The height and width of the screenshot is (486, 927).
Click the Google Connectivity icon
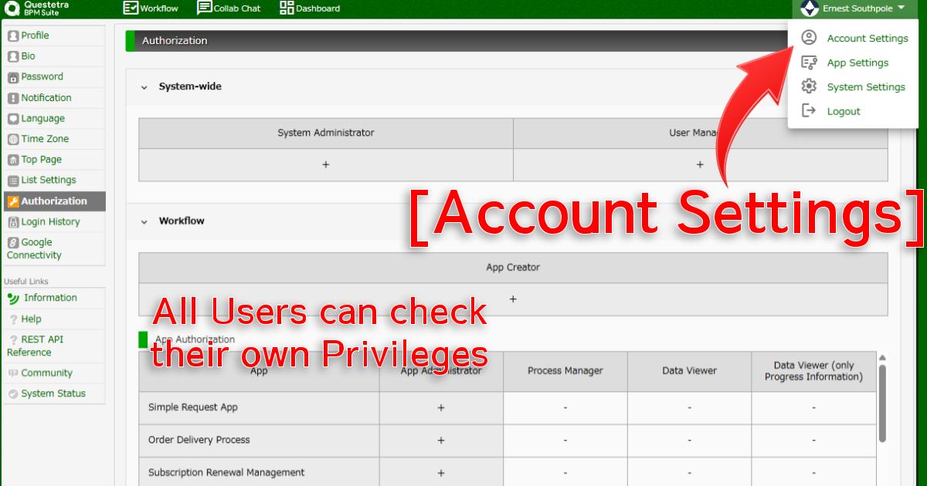pos(13,242)
